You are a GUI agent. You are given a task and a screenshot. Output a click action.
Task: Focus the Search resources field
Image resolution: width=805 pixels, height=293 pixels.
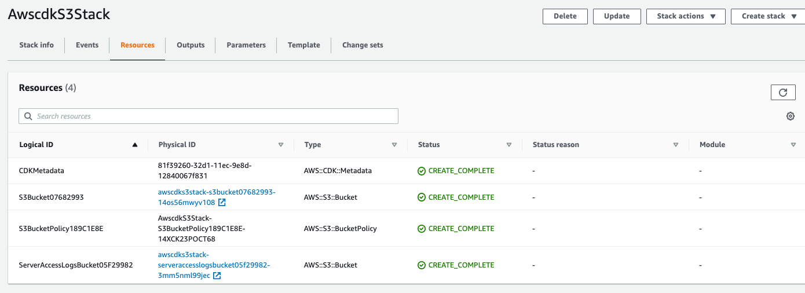click(208, 116)
